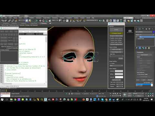Click Configure Modifier Sets icon
The image size is (155, 116).
[x=149, y=48]
